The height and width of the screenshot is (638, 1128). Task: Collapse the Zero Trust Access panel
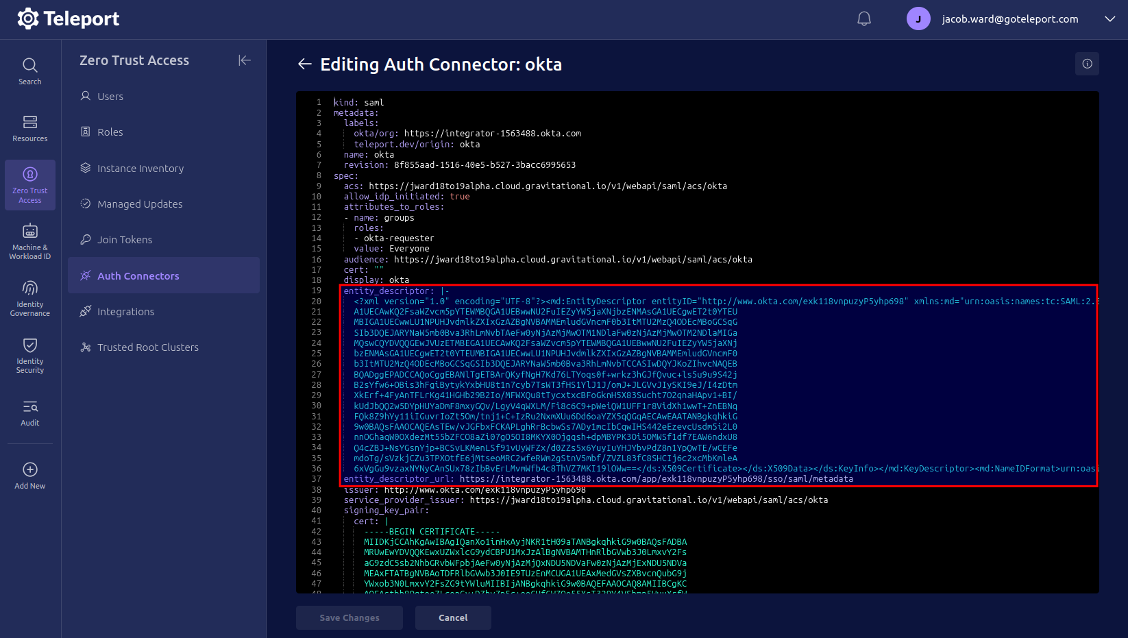[244, 60]
